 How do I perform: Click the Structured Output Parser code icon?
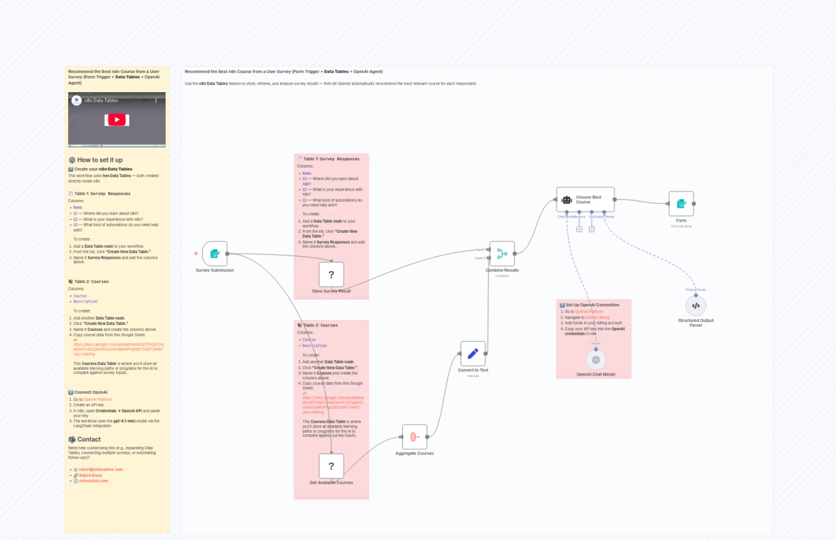point(696,306)
